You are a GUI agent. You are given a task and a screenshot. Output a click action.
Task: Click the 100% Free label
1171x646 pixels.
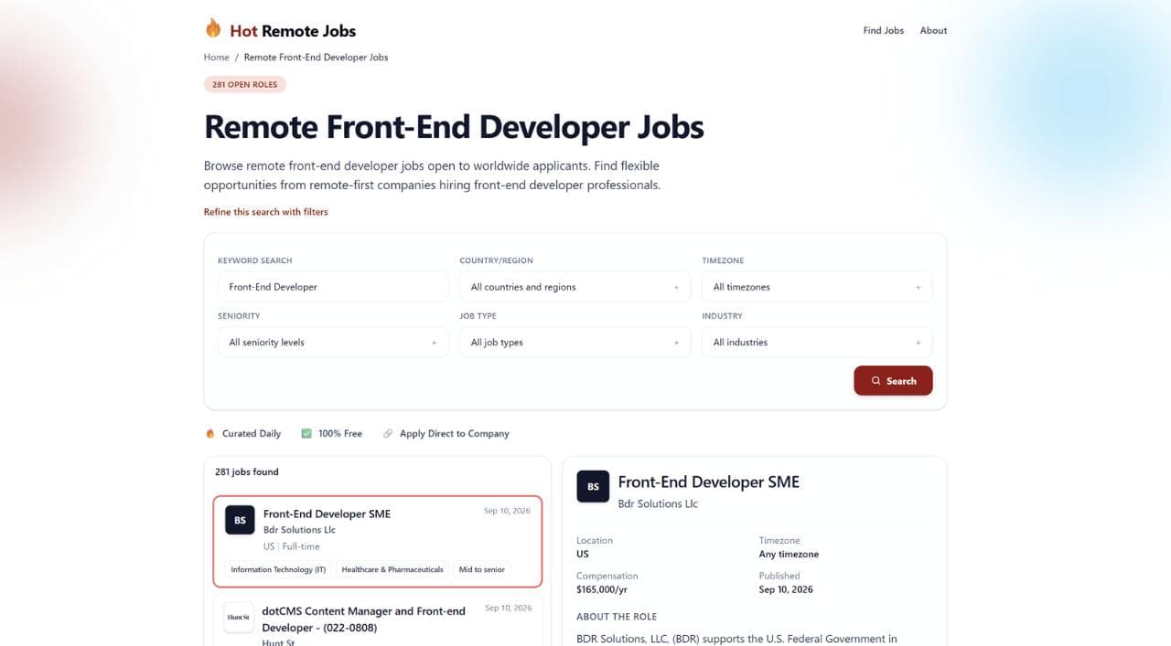340,433
